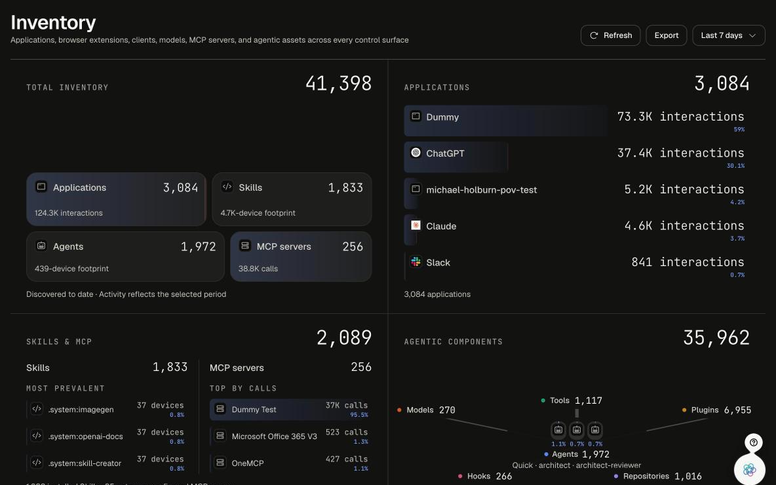The width and height of the screenshot is (776, 485).
Task: Click the Dummy application icon
Action: [x=416, y=116]
